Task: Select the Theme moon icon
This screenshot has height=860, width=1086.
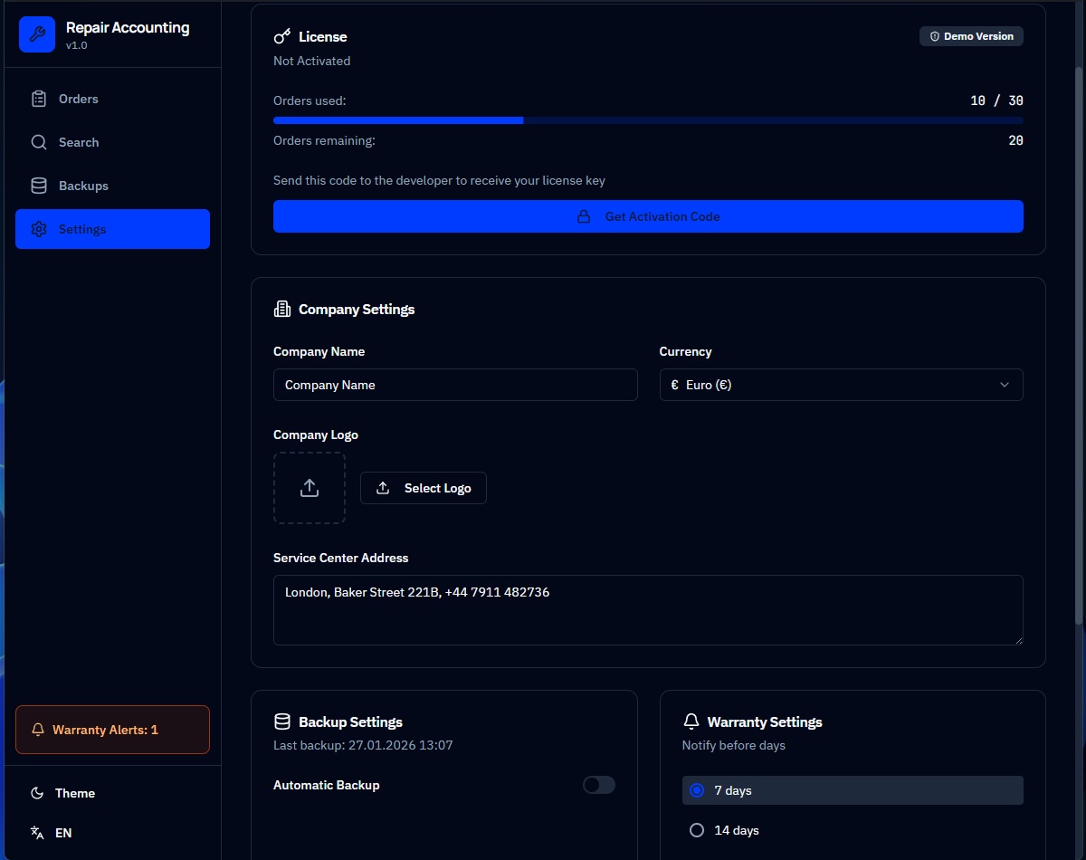Action: point(37,793)
